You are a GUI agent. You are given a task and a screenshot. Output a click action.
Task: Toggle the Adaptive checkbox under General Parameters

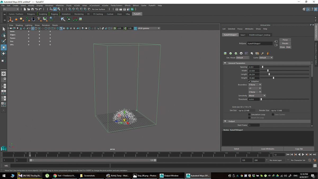click(x=250, y=81)
